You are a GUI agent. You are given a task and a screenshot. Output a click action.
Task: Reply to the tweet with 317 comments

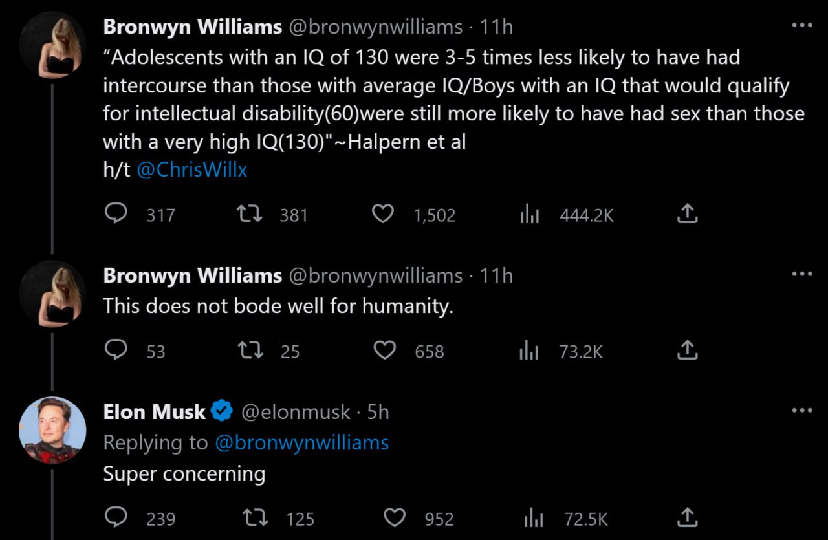(116, 213)
